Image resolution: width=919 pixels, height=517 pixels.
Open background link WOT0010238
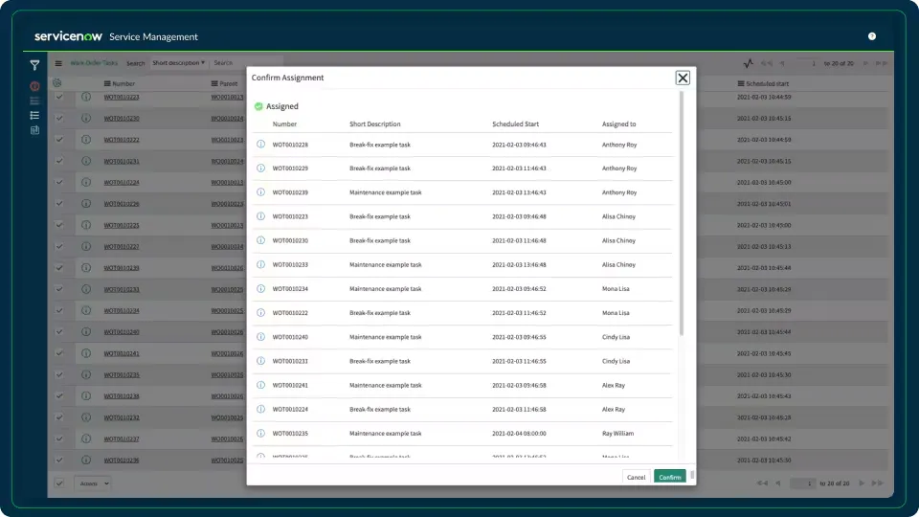[x=122, y=396]
